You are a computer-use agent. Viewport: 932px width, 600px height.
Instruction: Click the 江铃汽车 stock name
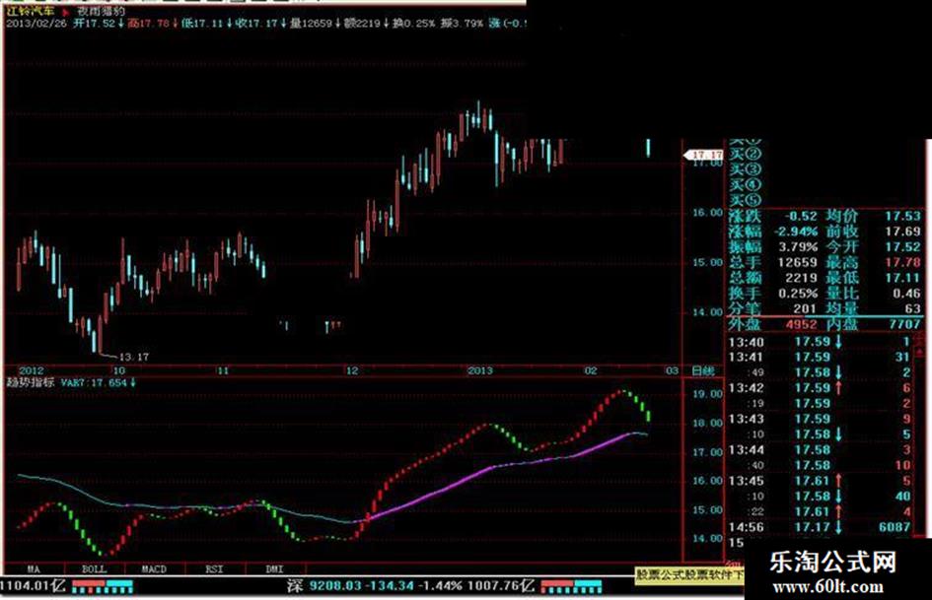coord(31,11)
